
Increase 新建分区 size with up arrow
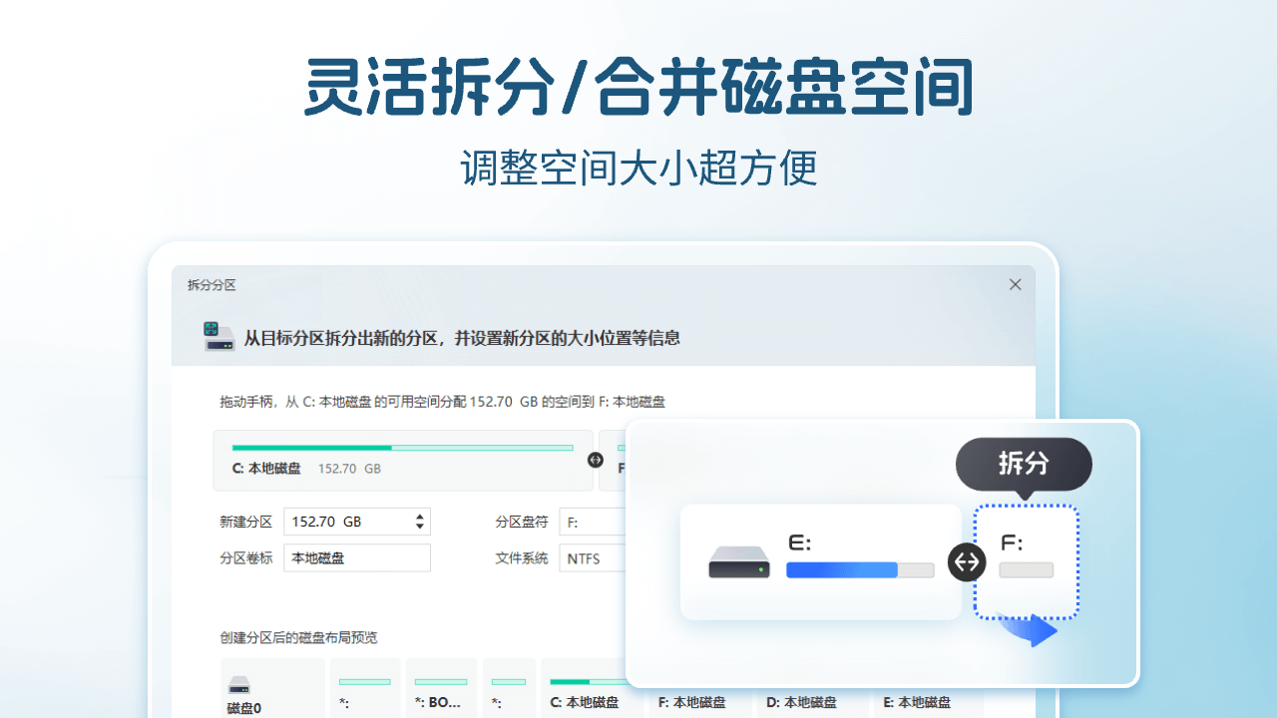(420, 517)
